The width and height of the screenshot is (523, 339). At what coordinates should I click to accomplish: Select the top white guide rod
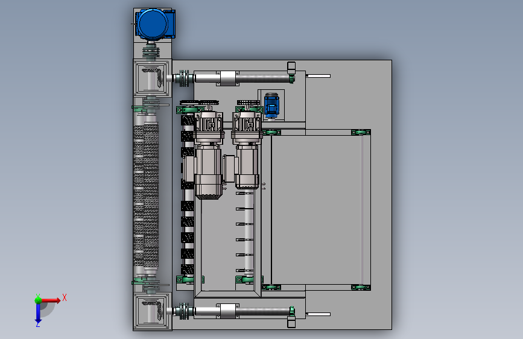(318, 76)
